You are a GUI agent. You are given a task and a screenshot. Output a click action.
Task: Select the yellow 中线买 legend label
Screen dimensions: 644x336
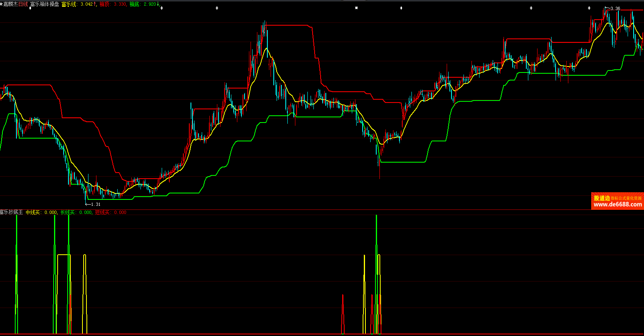[x=33, y=212]
